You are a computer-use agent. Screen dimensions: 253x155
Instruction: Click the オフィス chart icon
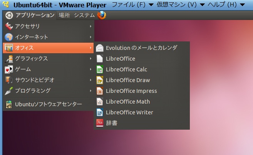click(9, 48)
